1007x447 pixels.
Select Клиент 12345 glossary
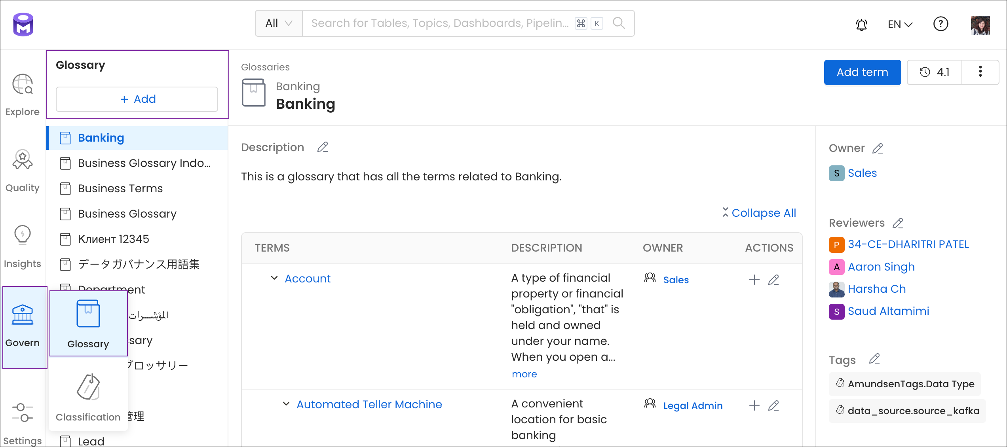pyautogui.click(x=137, y=239)
